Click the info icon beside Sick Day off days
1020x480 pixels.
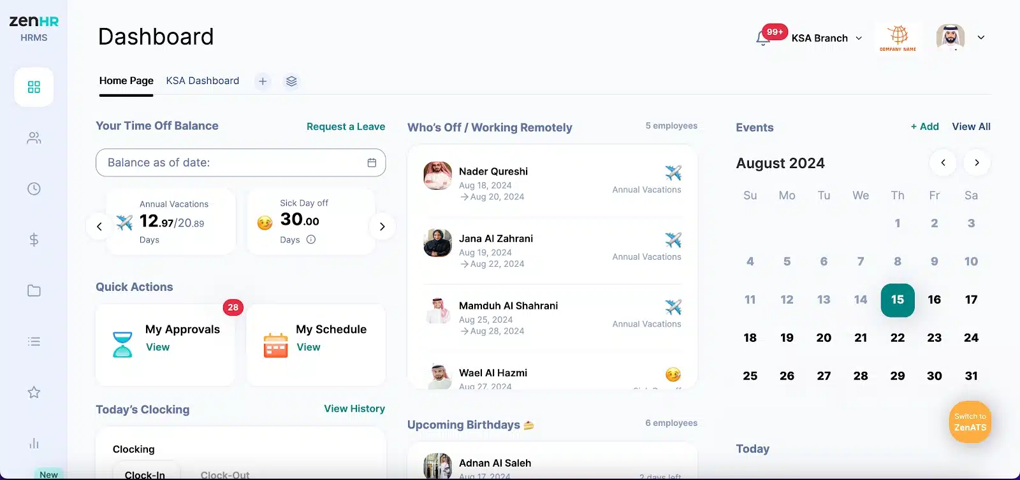(x=311, y=239)
